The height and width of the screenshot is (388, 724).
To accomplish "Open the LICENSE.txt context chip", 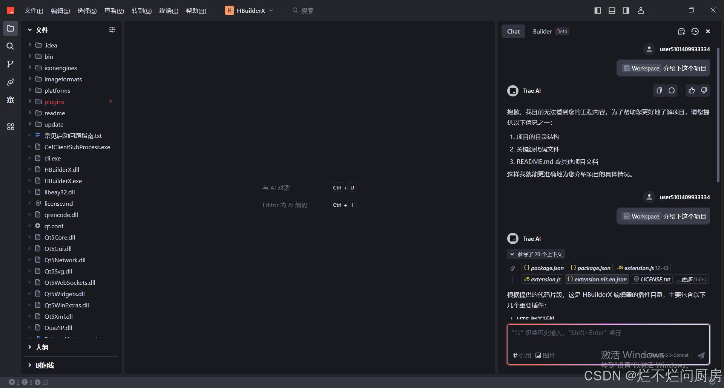I will [x=652, y=280].
